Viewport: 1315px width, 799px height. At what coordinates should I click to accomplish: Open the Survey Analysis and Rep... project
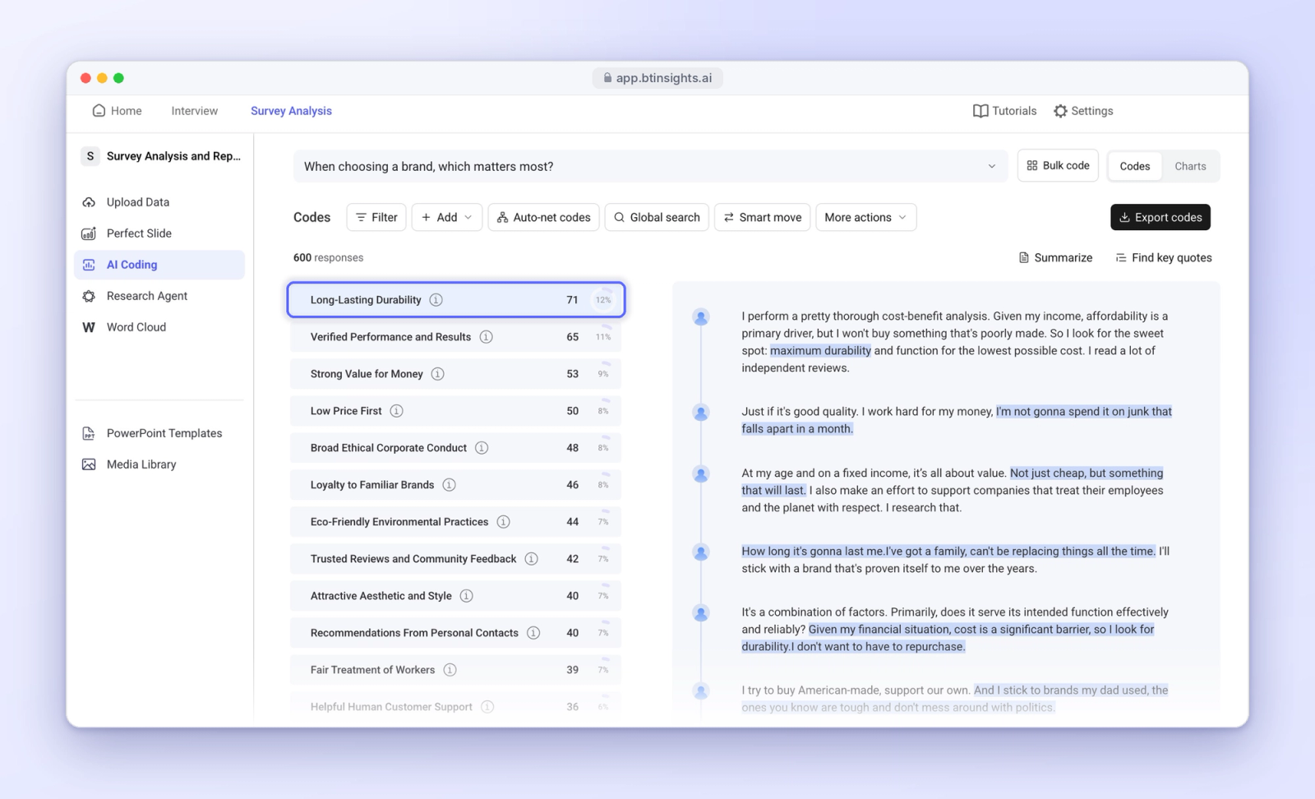(x=161, y=156)
